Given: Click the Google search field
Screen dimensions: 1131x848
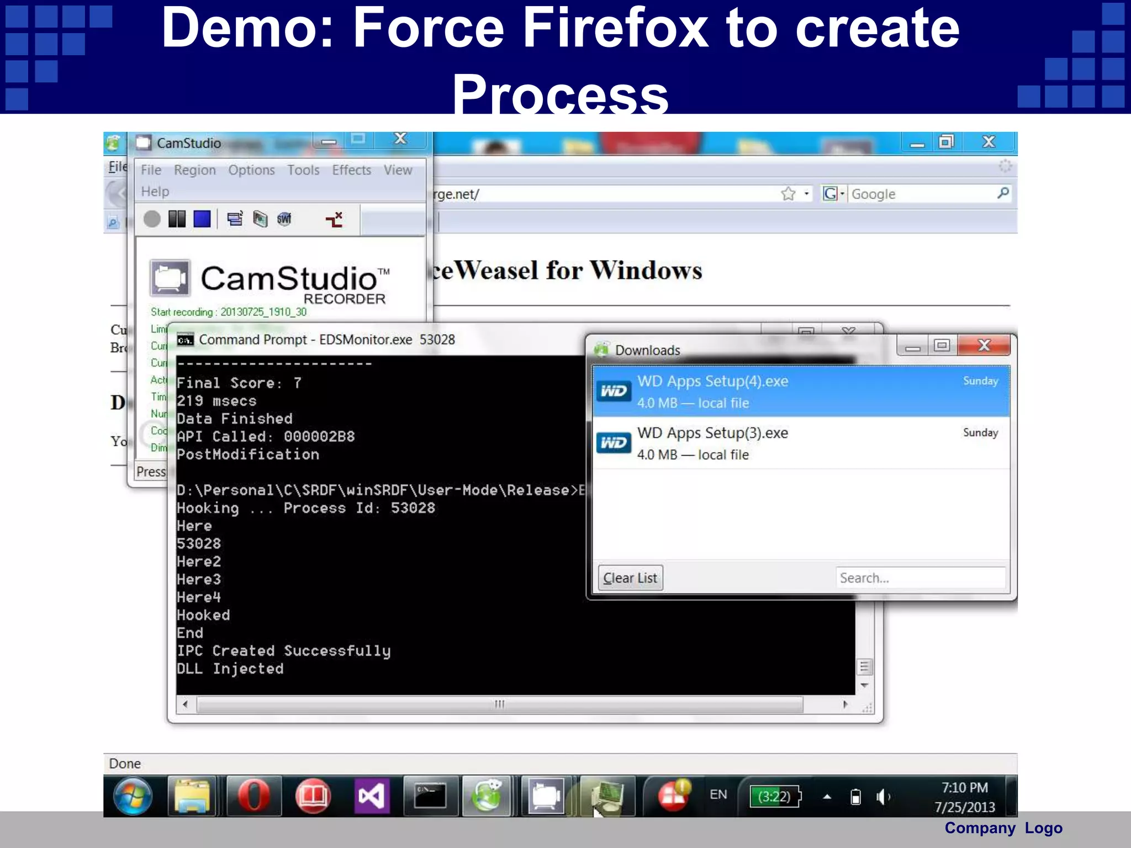Looking at the screenshot, I should click(922, 194).
